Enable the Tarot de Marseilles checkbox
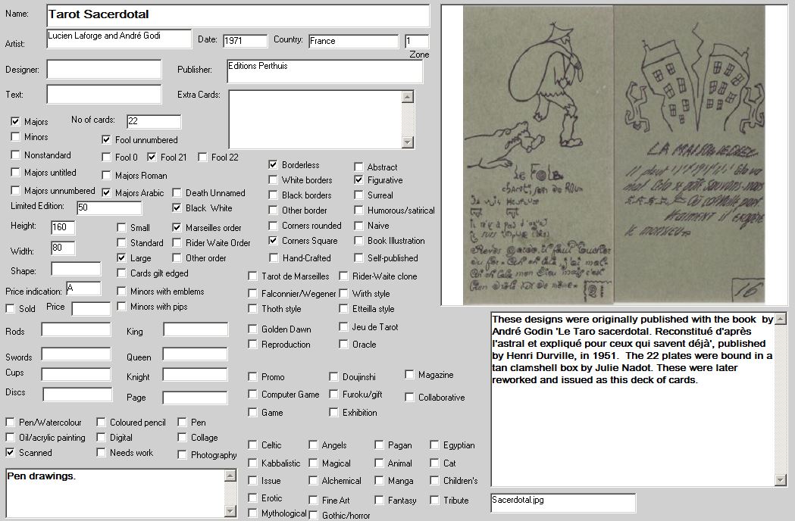Screen dimensions: 795x521 [x=253, y=276]
